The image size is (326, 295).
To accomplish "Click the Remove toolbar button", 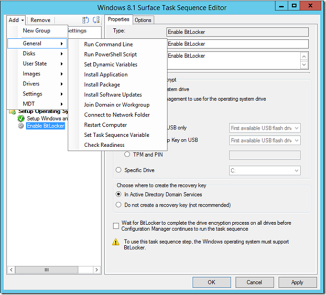I will [x=40, y=20].
